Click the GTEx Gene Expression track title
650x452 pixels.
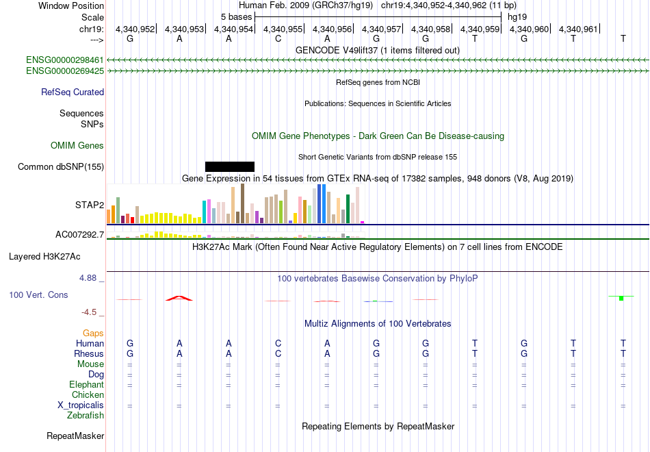tap(378, 179)
